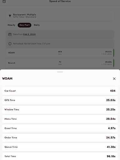Tap the Window Time row
Viewport: 120px width, 160px height.
point(60,110)
